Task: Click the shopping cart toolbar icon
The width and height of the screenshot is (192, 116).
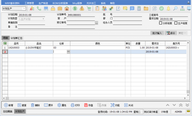Action: (x=89, y=8)
